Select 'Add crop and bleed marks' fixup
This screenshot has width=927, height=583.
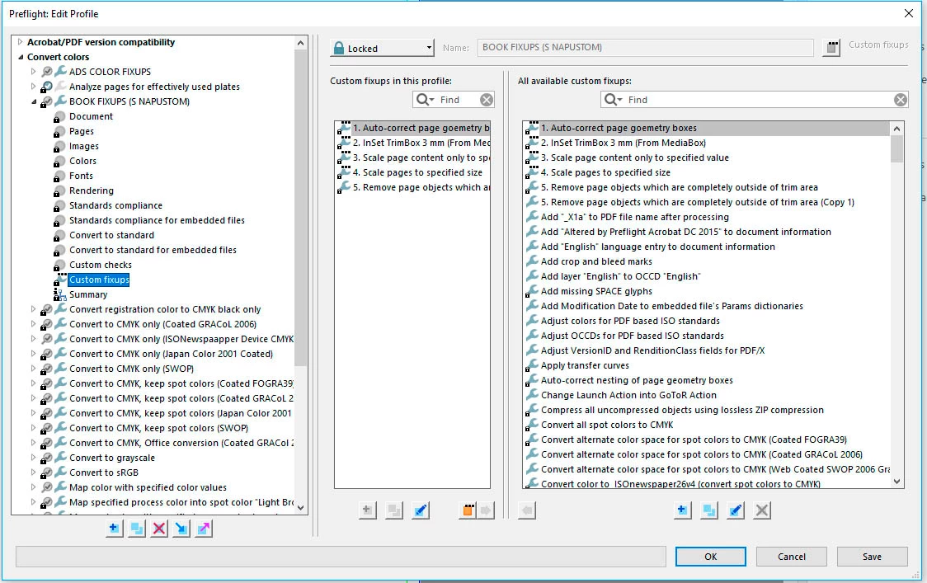coord(596,261)
